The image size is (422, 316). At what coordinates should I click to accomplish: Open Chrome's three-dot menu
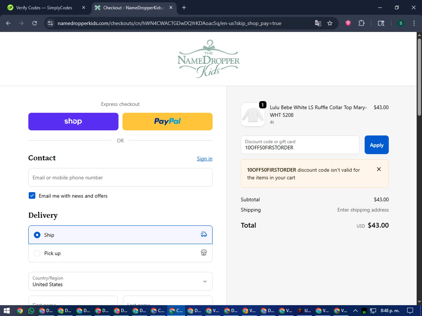pyautogui.click(x=414, y=23)
